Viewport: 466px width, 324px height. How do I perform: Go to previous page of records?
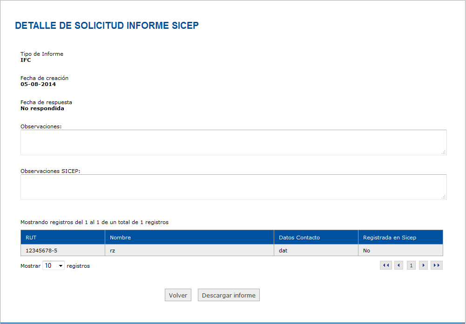click(x=398, y=265)
